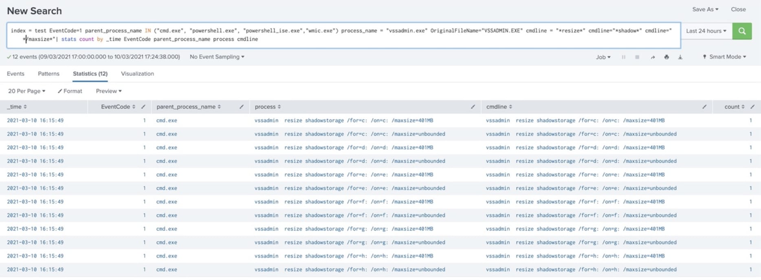Print the search results
The height and width of the screenshot is (280, 761).
[666, 57]
